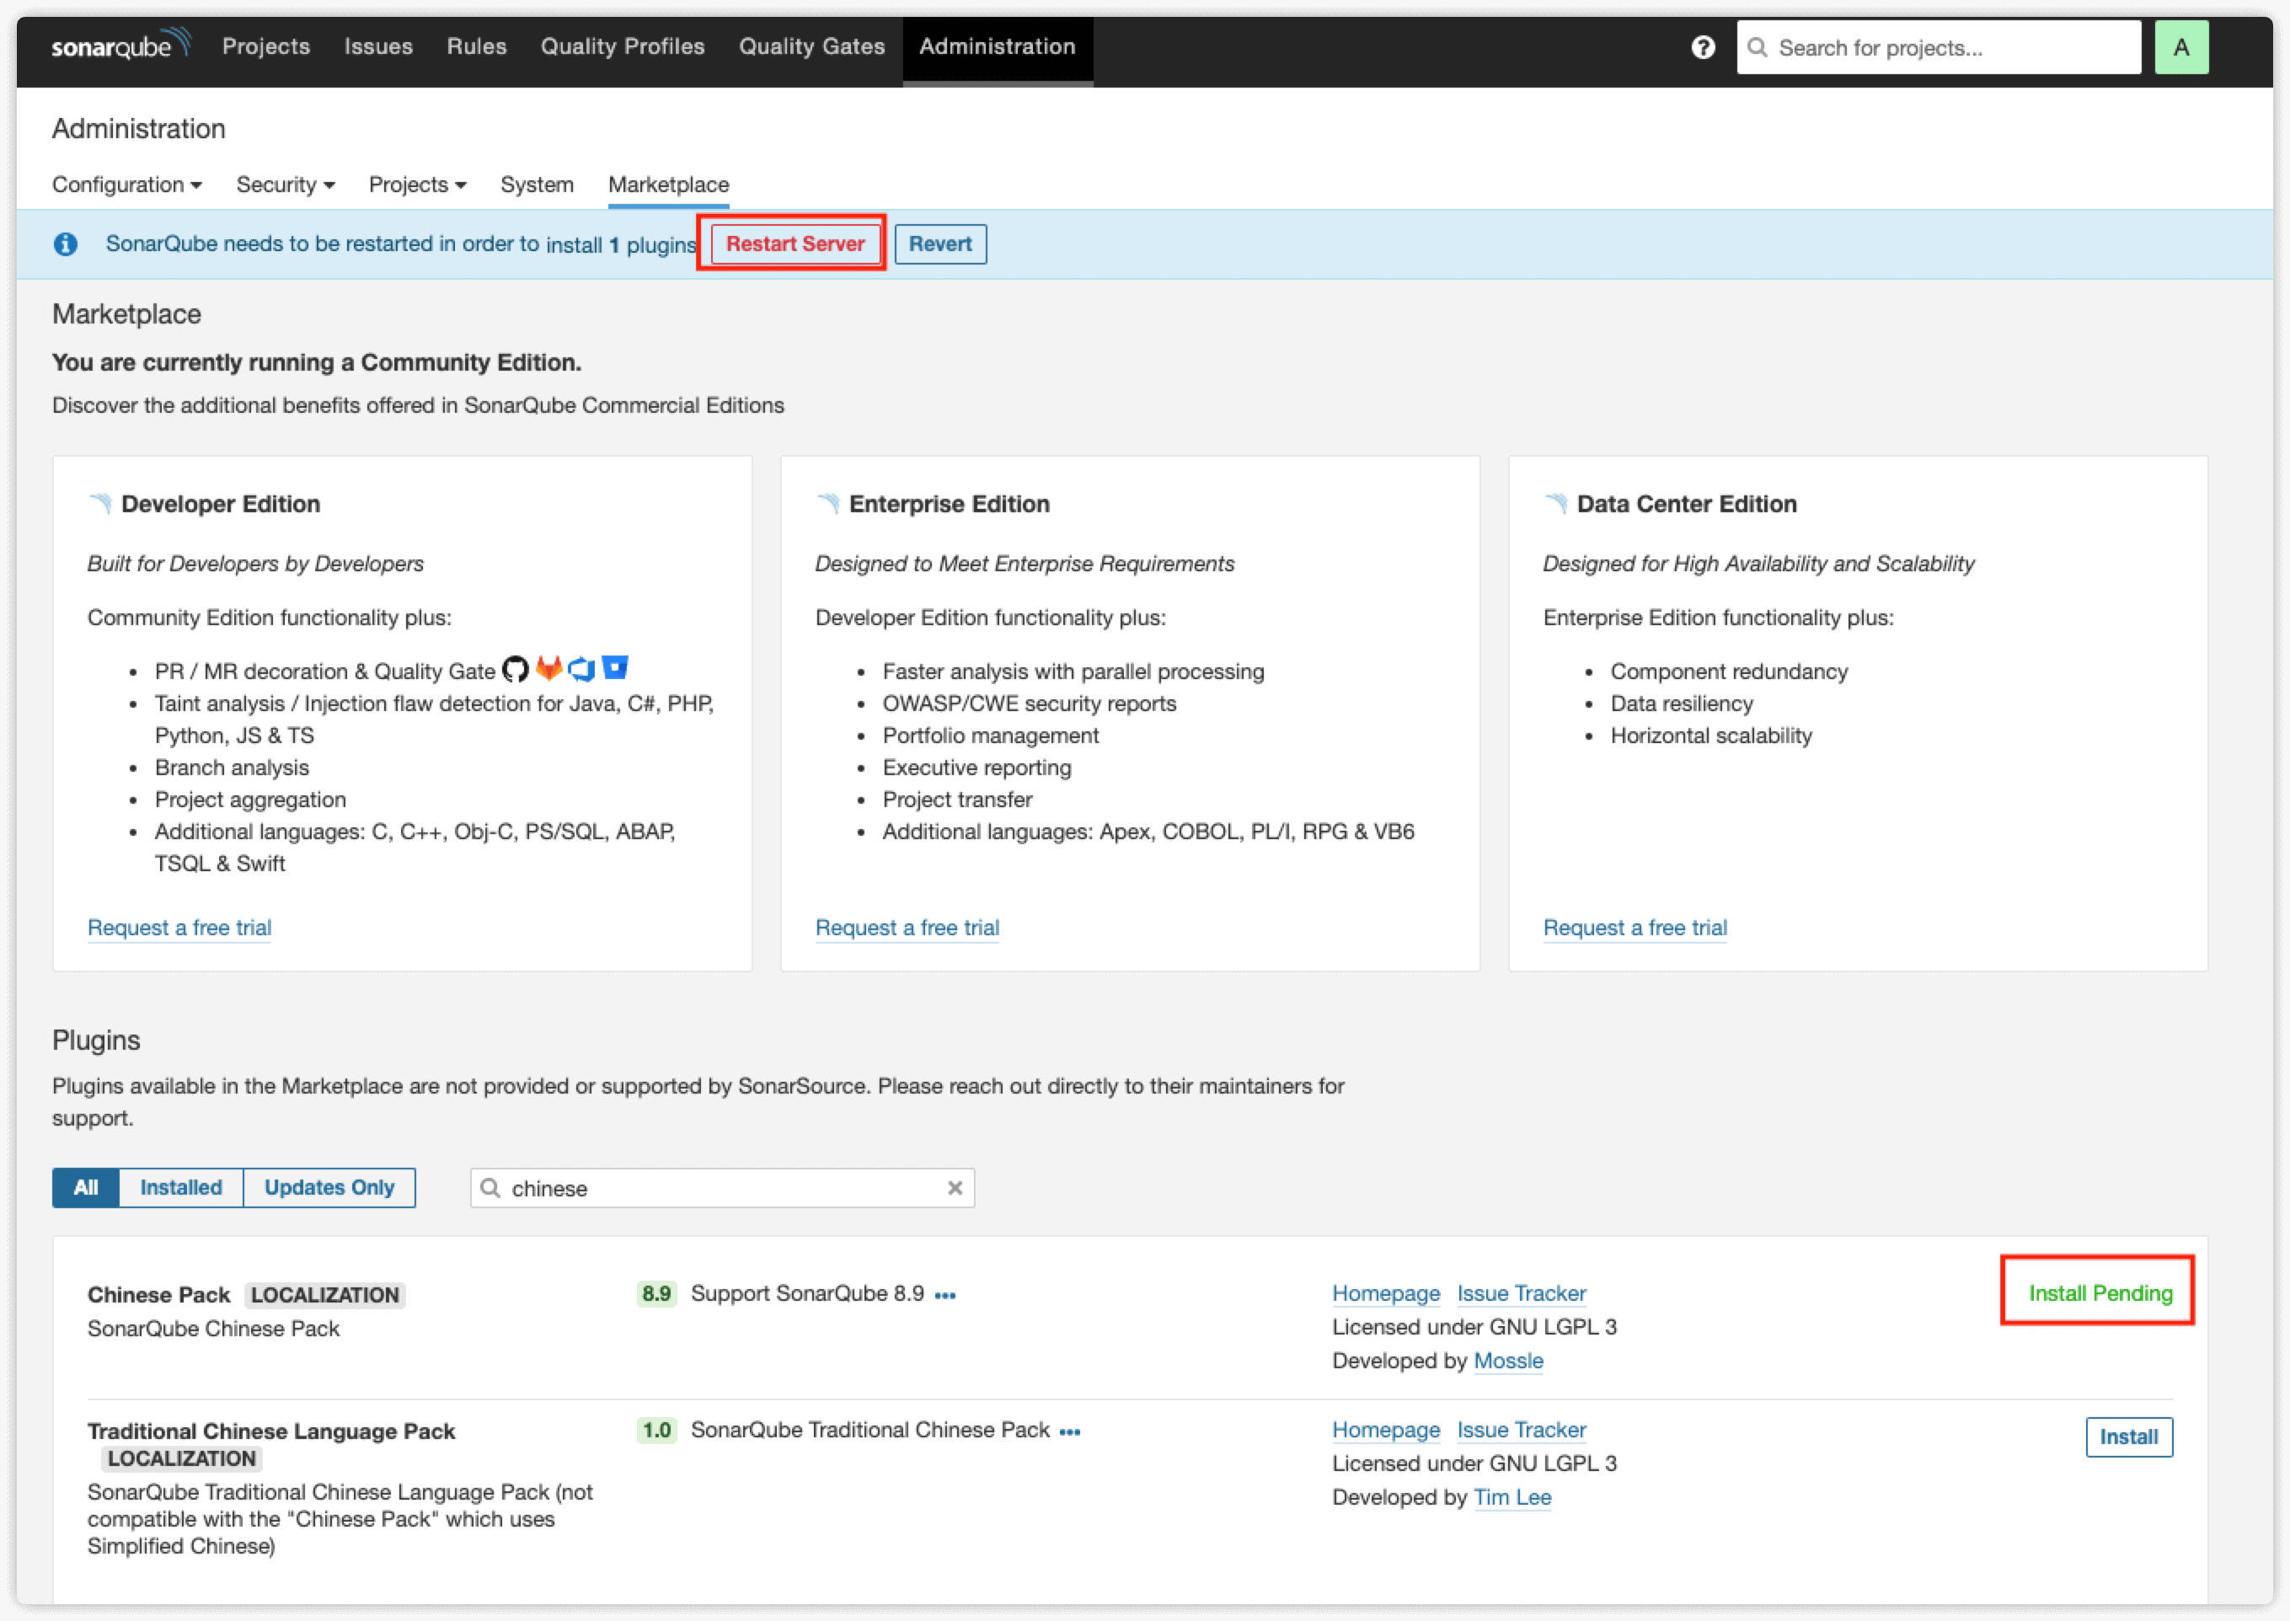Click the GitHub icon in Developer Edition
Viewport: 2290px width, 1621px height.
[x=515, y=670]
